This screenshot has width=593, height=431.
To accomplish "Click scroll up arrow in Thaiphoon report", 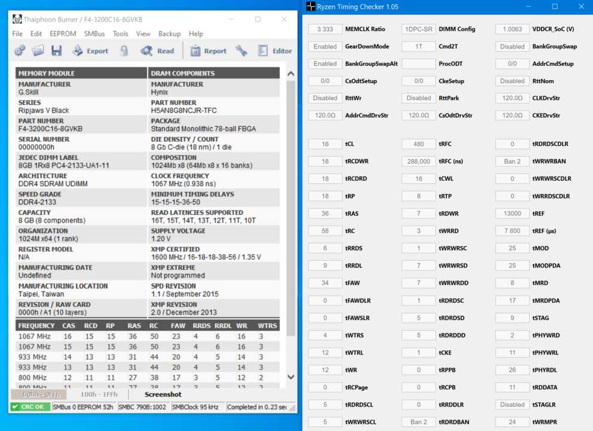I will click(291, 74).
